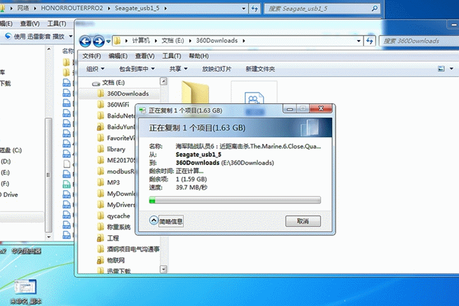
Task: Click the green copy progress bar
Action: click(235, 200)
